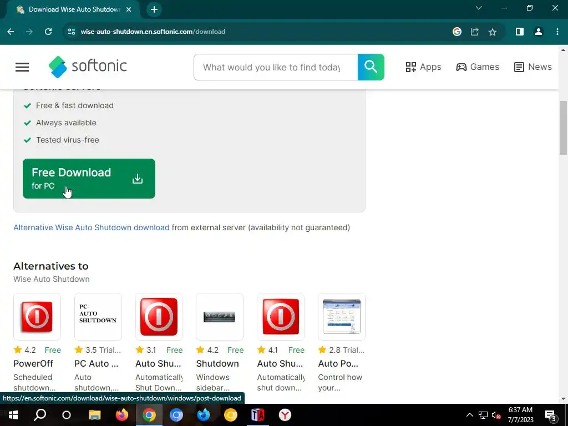Click the Shutdown title link

[217, 363]
